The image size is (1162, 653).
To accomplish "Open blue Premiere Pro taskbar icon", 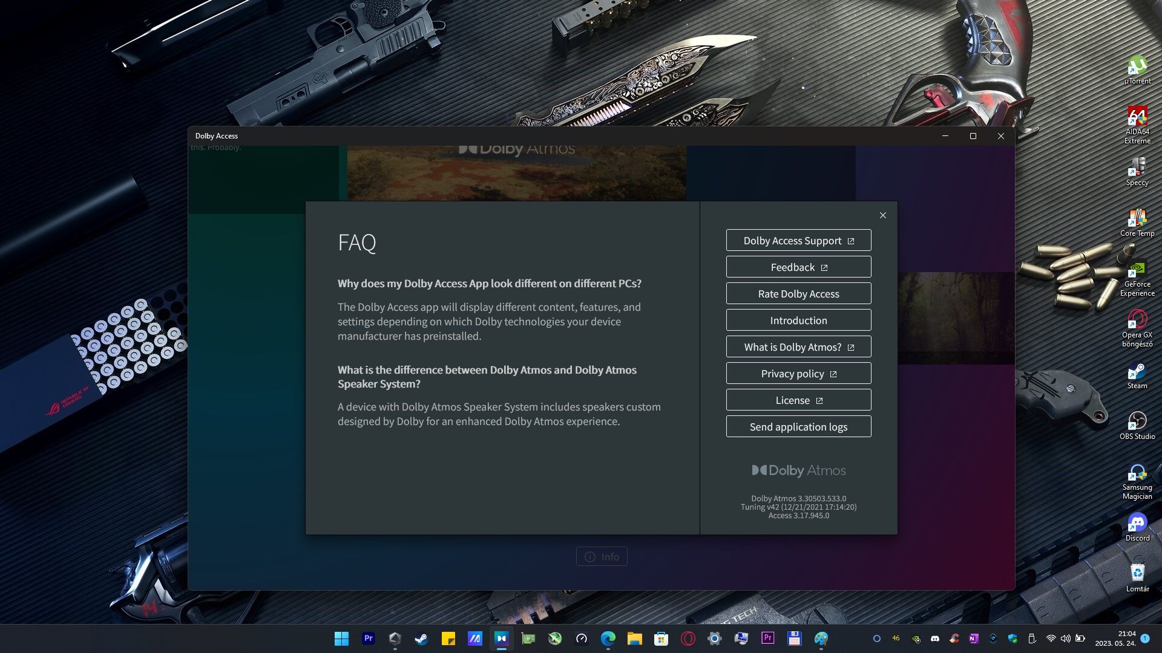I will [368, 638].
